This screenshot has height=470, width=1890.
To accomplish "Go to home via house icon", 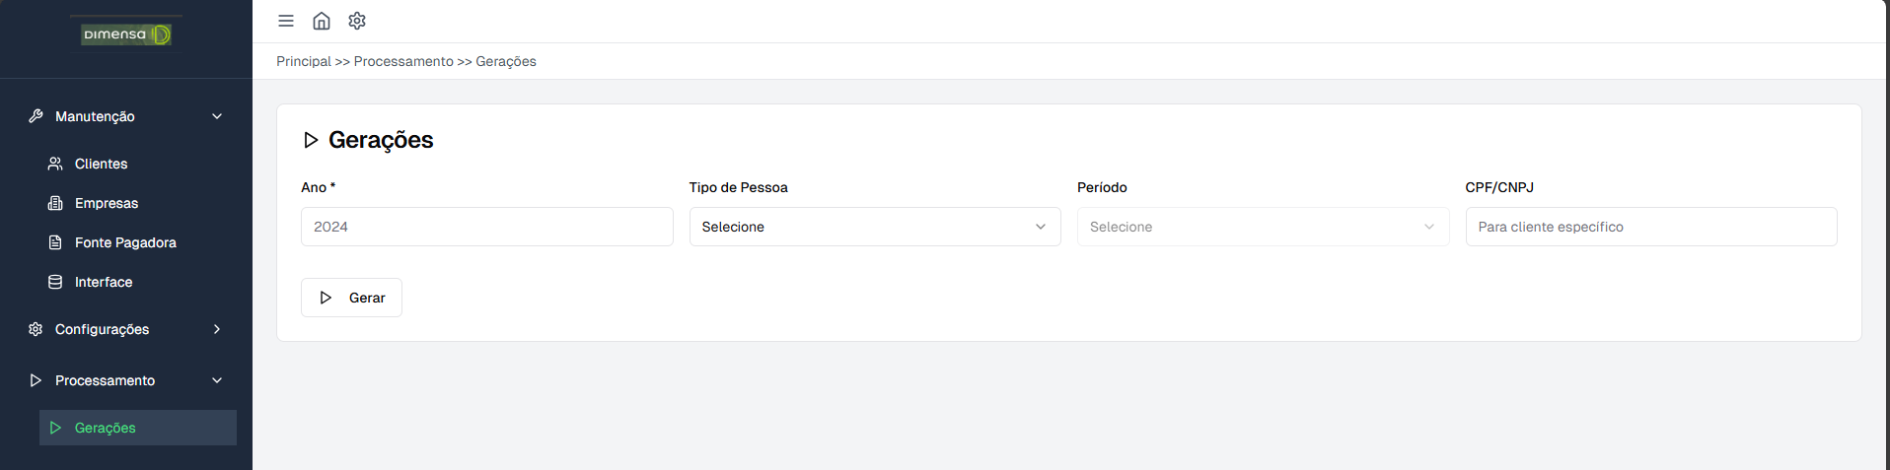I will [x=322, y=21].
